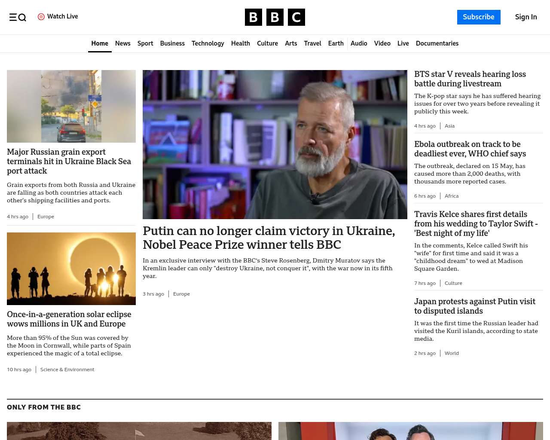550x440 pixels.
Task: Open the Earth nav item
Action: 336,43
